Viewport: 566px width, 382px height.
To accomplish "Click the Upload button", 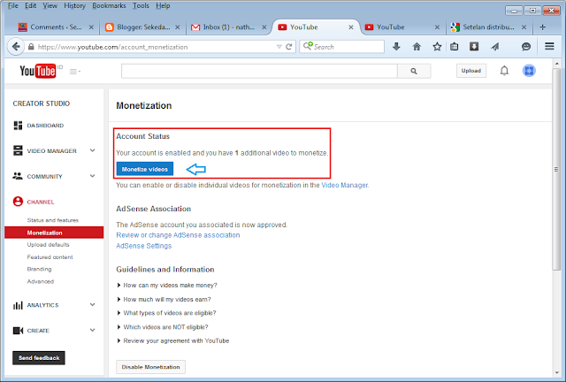I will 471,71.
